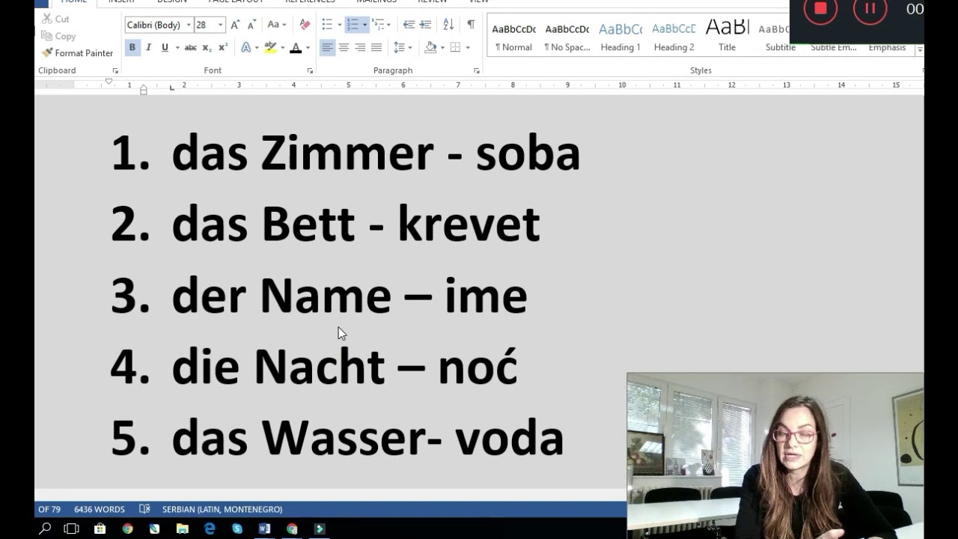Expand the Borders dropdown arrow

pos(468,47)
